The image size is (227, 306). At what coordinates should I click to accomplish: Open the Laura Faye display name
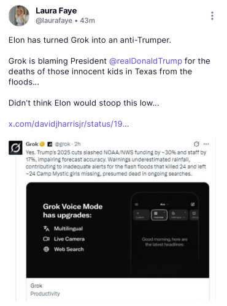point(56,10)
